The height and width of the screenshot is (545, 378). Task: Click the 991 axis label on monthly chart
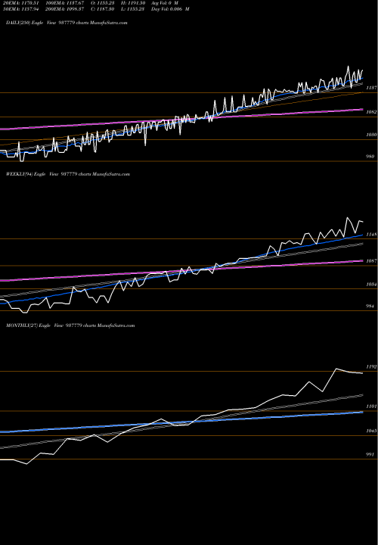[370, 455]
